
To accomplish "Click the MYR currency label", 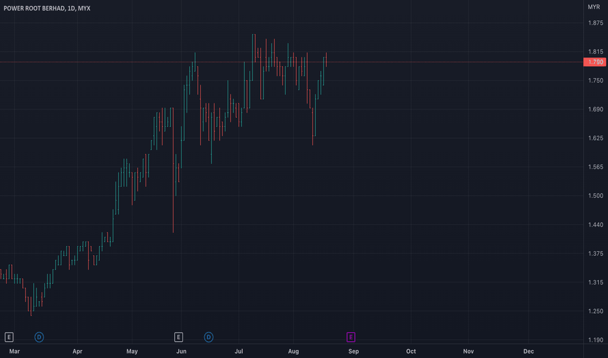I will click(x=594, y=7).
